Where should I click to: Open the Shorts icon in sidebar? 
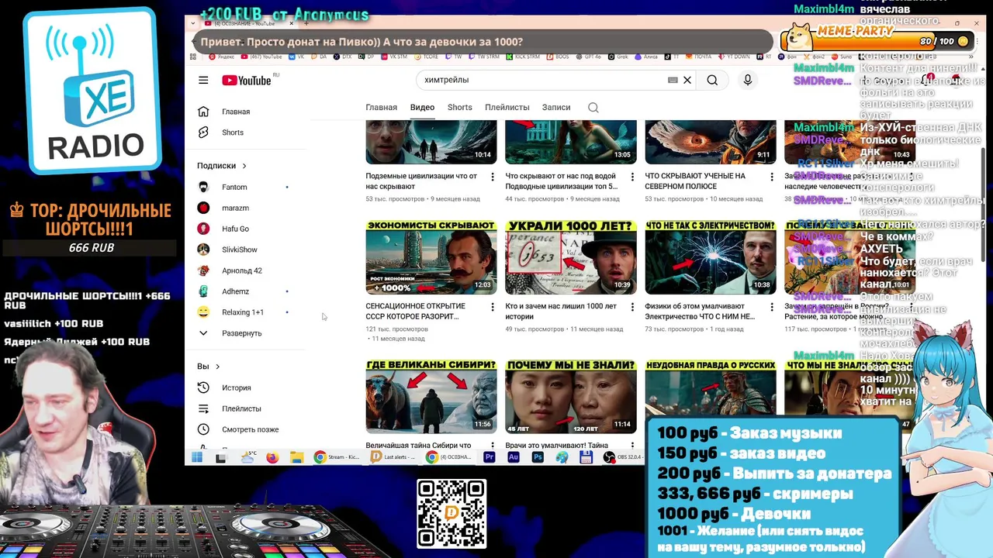tap(203, 133)
